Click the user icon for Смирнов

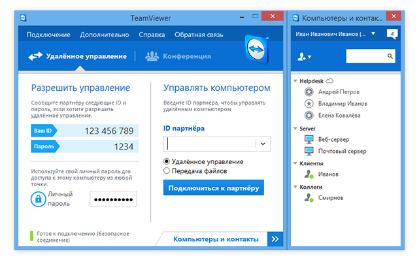pyautogui.click(x=309, y=198)
